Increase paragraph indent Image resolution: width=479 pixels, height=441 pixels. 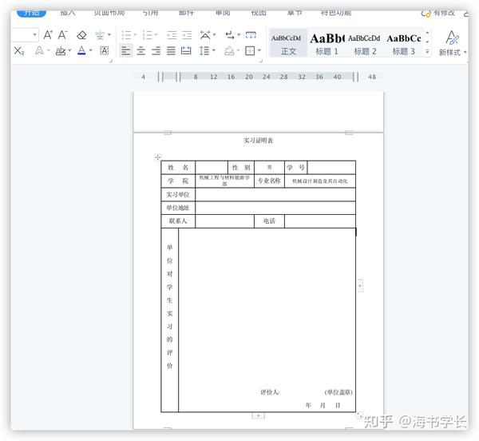187,35
